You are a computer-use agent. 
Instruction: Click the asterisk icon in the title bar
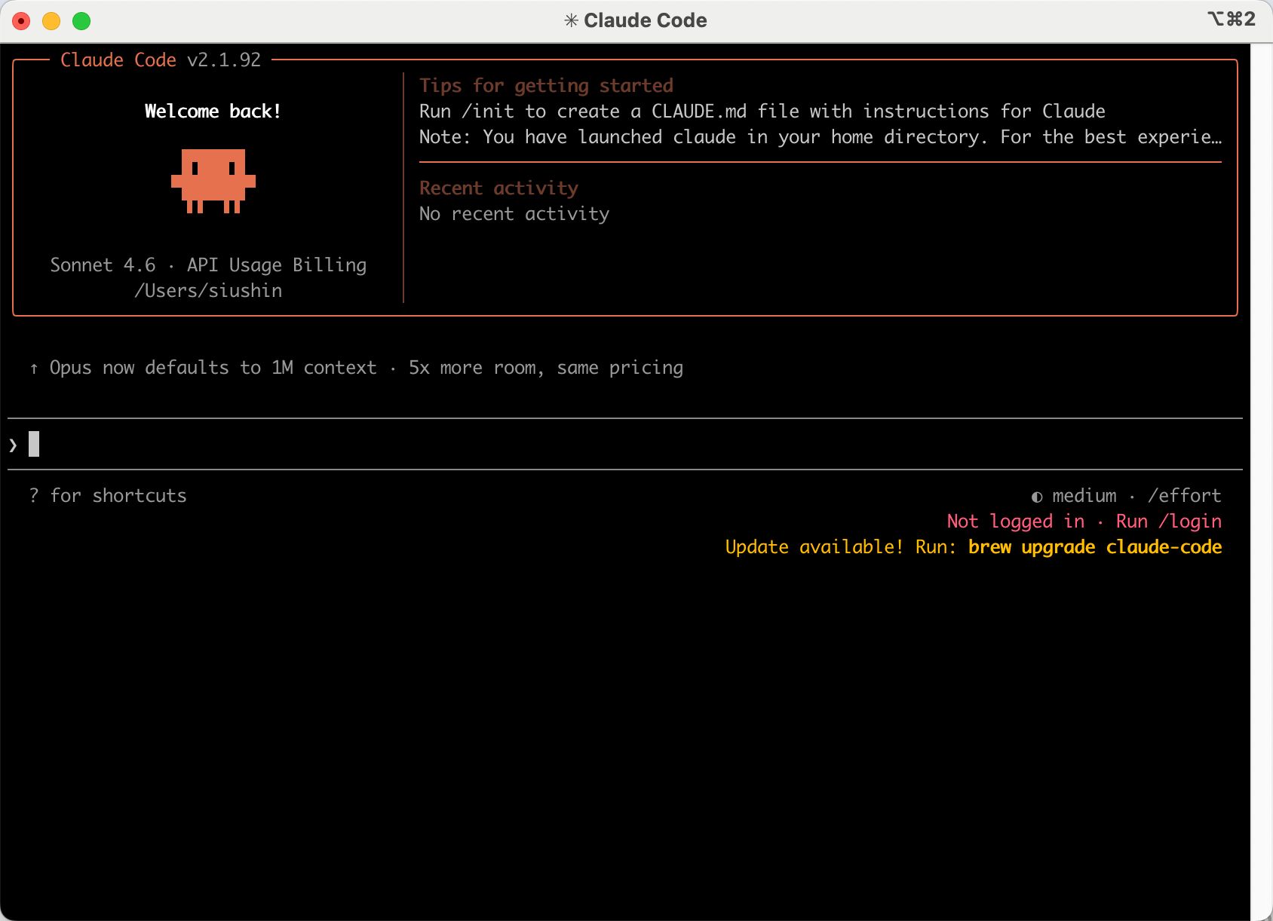[x=571, y=20]
